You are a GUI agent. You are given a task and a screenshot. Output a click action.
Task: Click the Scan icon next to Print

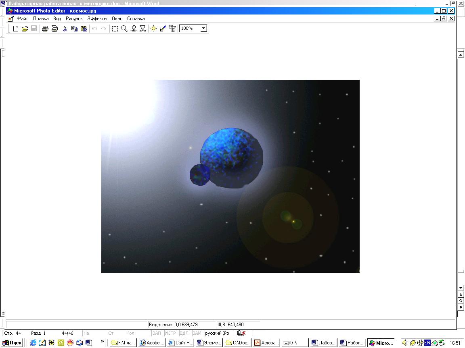point(54,29)
